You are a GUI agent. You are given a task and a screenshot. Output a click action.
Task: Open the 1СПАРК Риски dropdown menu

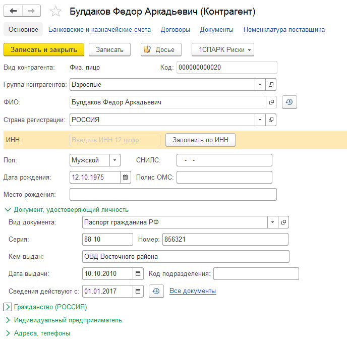[x=223, y=49]
